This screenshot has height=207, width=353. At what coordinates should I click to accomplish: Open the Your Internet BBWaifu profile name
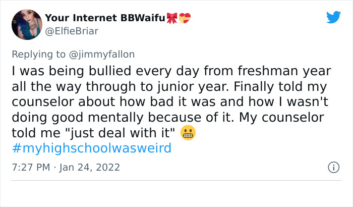click(x=105, y=19)
